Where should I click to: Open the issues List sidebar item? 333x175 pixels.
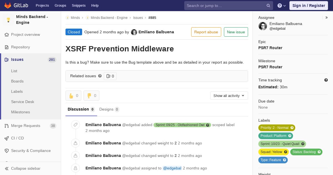tap(14, 71)
